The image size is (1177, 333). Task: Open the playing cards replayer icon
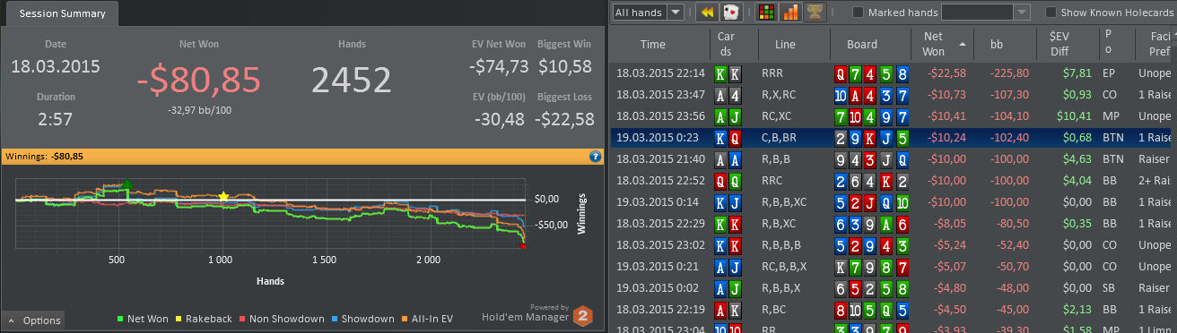point(732,13)
